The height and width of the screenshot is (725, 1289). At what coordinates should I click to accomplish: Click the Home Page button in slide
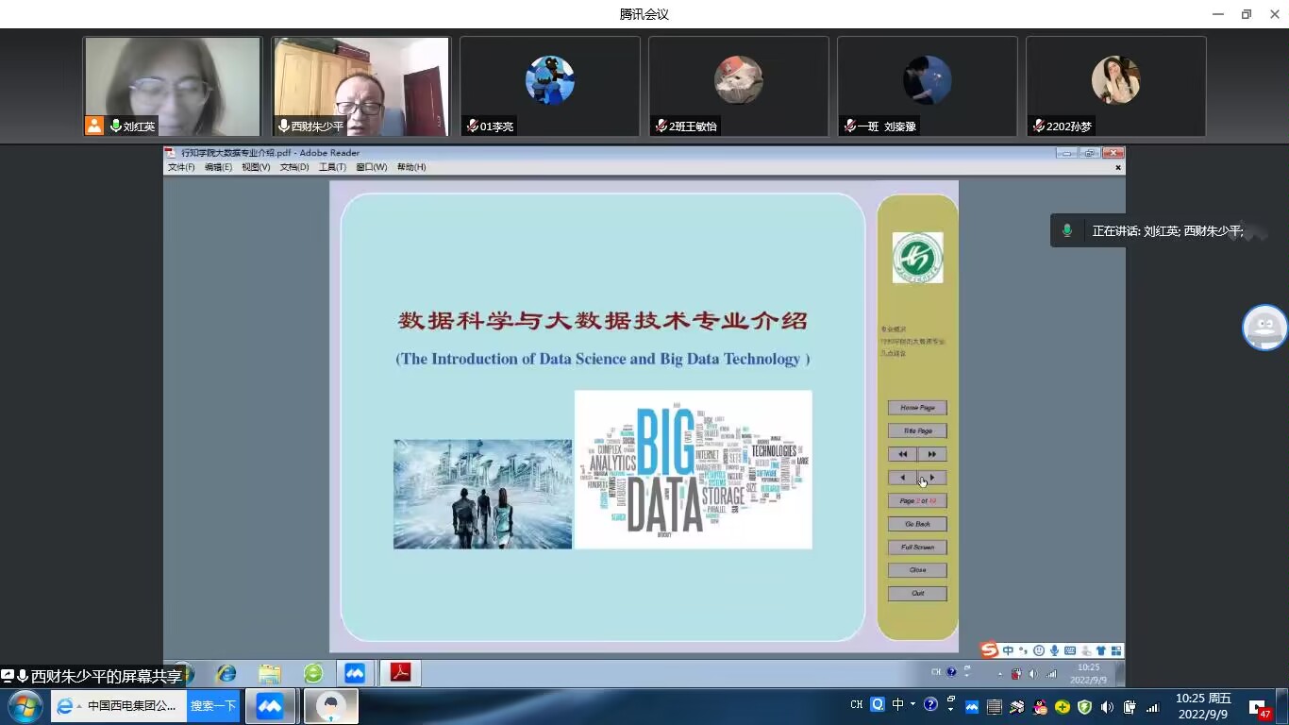pyautogui.click(x=917, y=408)
